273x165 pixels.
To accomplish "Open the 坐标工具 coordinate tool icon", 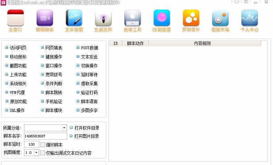I will pos(133,18).
